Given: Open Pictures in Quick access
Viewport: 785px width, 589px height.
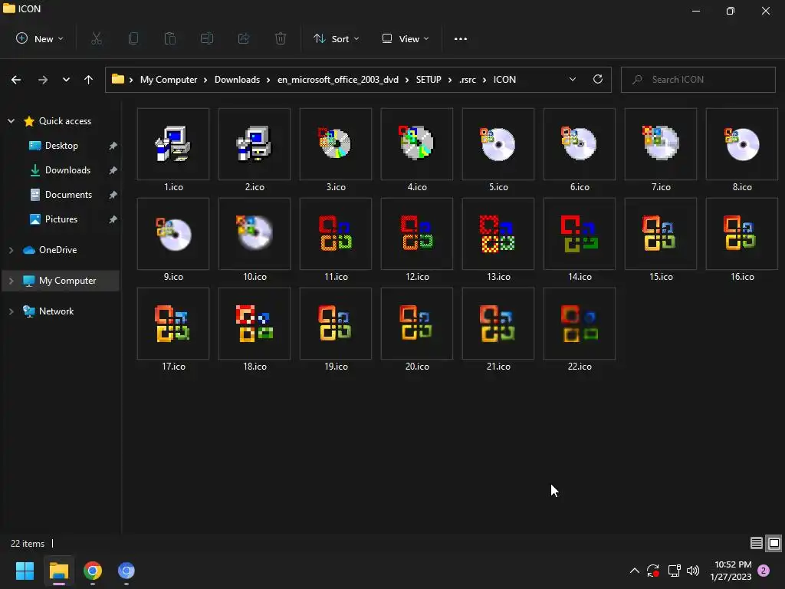Looking at the screenshot, I should 60,219.
